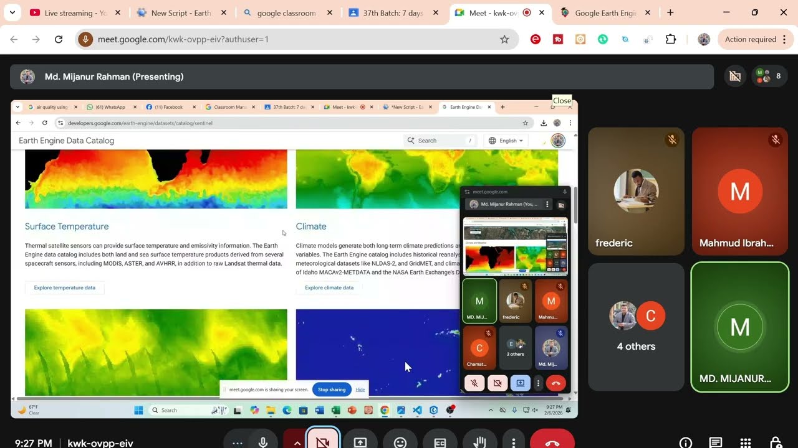Open a new browser tab
This screenshot has width=798, height=448.
pyautogui.click(x=670, y=12)
